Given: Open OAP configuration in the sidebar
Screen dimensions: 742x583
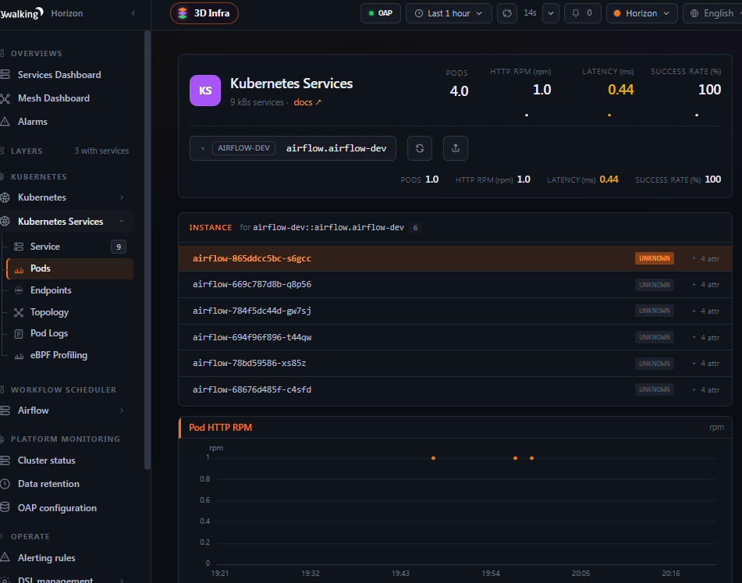Looking at the screenshot, I should point(57,508).
